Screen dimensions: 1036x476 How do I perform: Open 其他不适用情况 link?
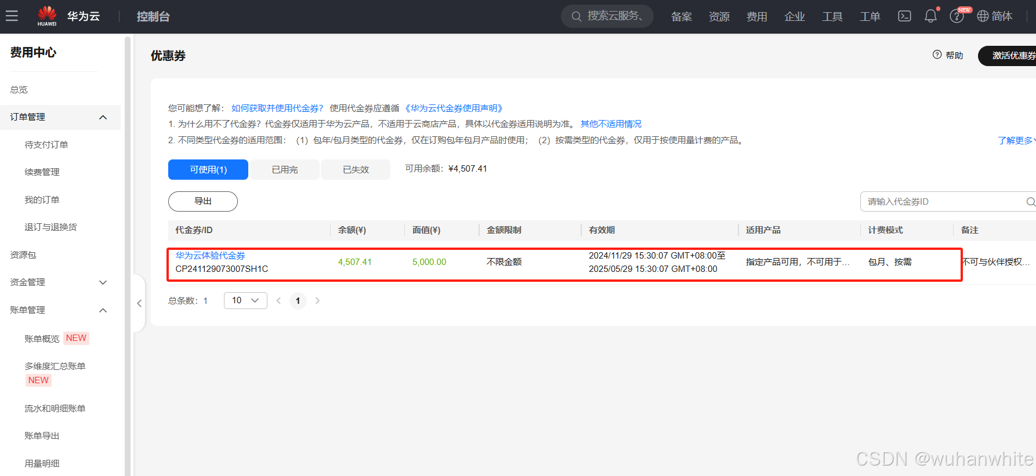[611, 123]
